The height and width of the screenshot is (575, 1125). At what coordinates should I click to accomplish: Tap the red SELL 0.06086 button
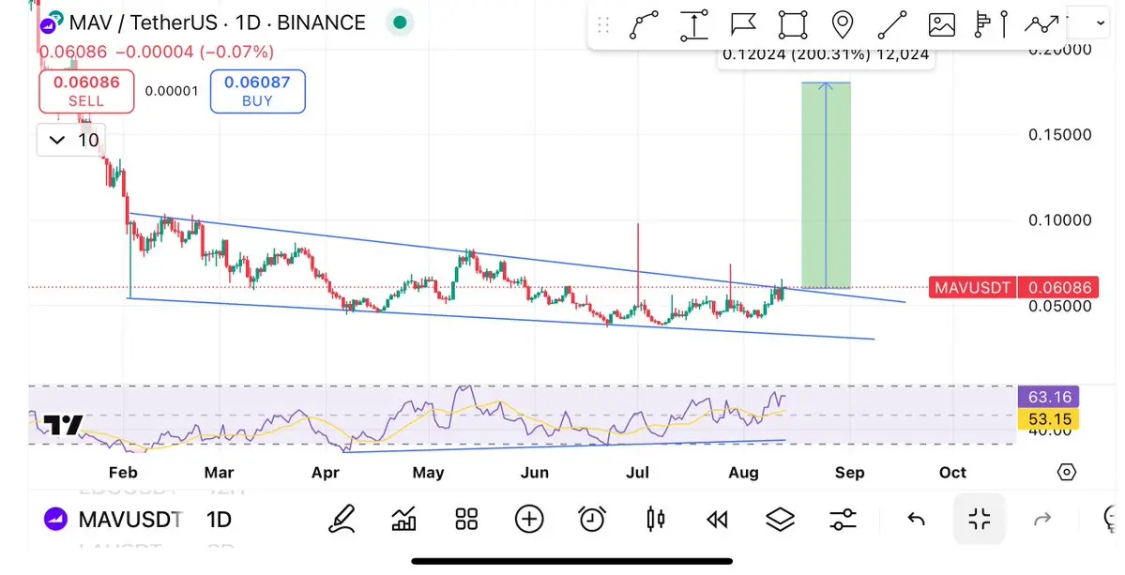tap(86, 91)
